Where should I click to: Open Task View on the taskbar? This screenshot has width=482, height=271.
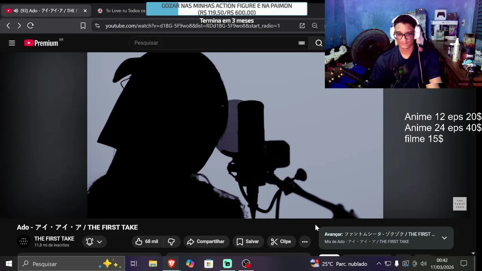point(134,264)
